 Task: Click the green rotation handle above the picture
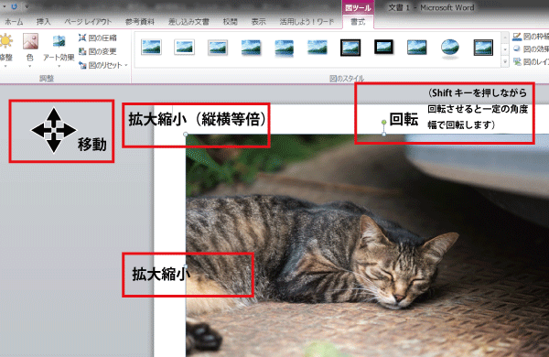(384, 122)
